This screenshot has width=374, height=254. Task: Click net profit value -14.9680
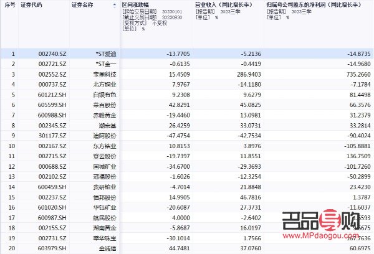(x=359, y=64)
